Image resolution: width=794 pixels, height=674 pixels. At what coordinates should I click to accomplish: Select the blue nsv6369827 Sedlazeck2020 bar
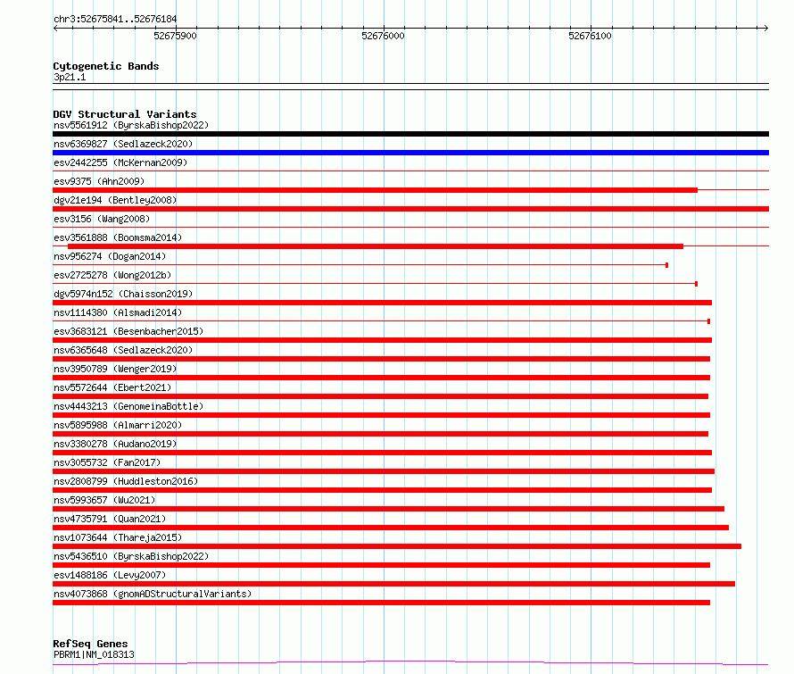(x=410, y=153)
